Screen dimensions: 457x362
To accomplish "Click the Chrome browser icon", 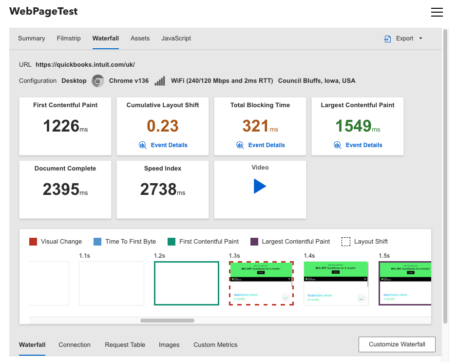I will (x=97, y=80).
